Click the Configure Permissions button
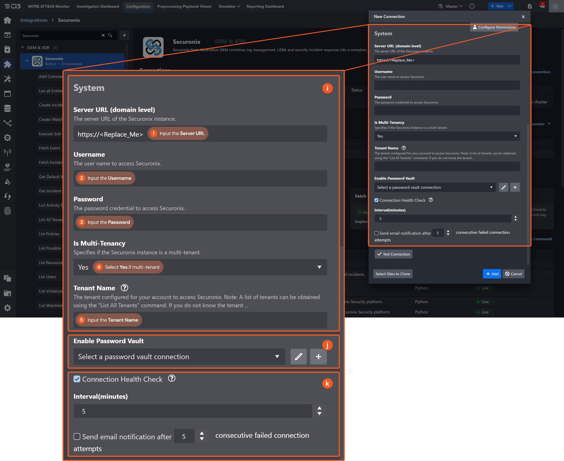Image resolution: width=564 pixels, height=461 pixels. click(x=494, y=27)
